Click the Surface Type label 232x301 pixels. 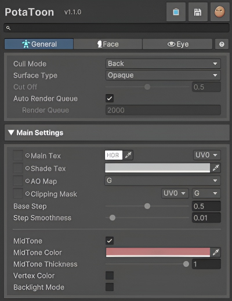(35, 76)
